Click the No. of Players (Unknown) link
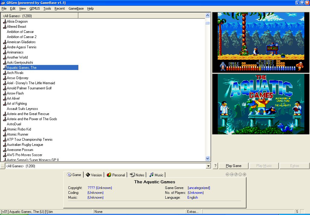Image resolution: width=310 pixels, height=215 pixels. (x=196, y=193)
